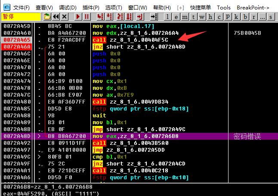Click eax=044F5290 ASCII info line

[x=51, y=193]
